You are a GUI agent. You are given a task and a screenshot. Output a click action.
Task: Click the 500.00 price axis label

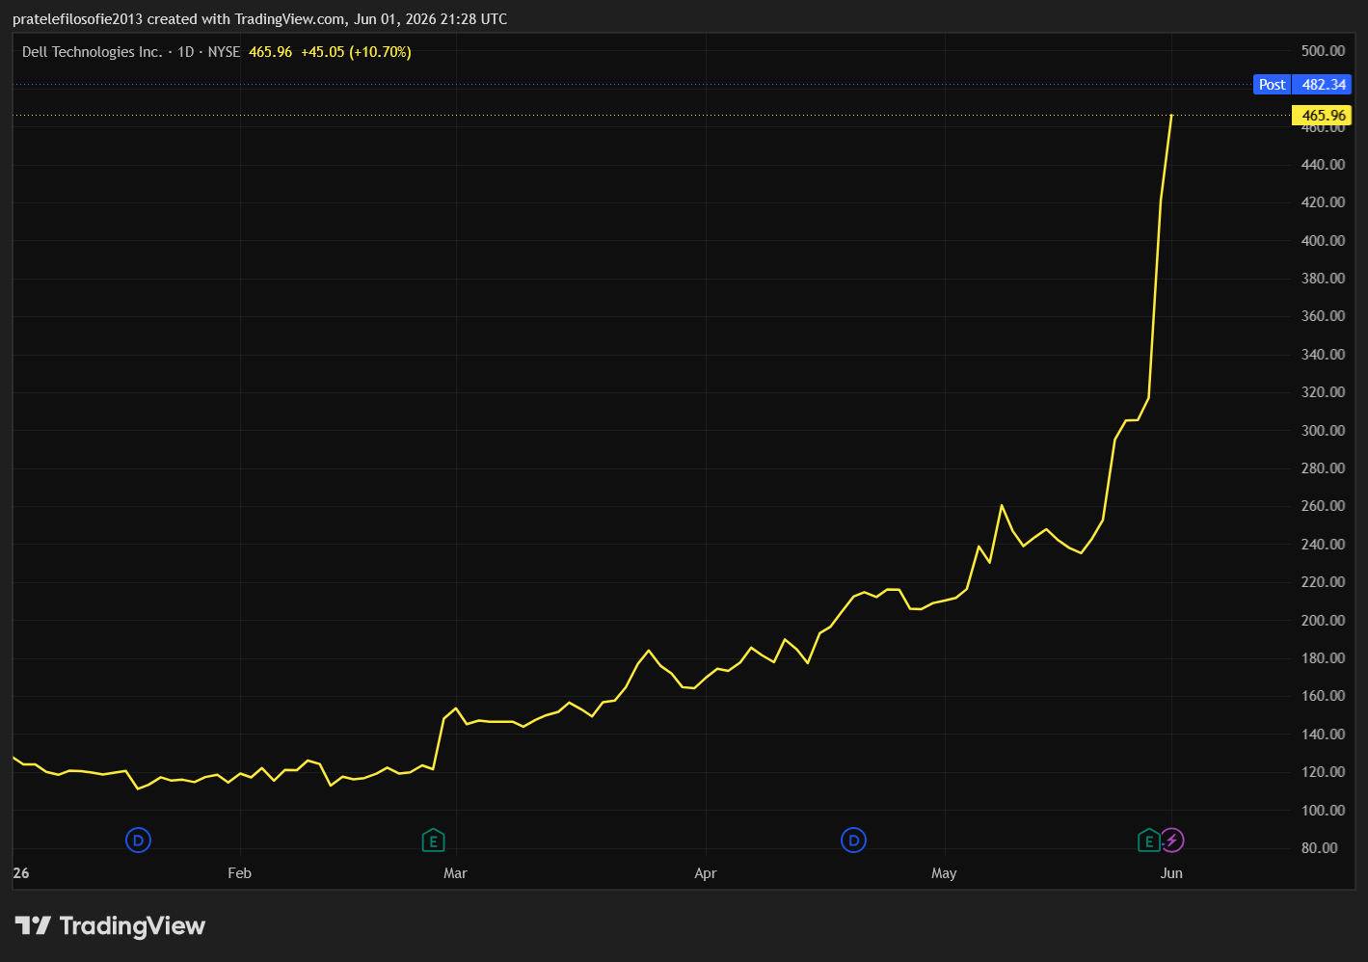click(x=1323, y=51)
